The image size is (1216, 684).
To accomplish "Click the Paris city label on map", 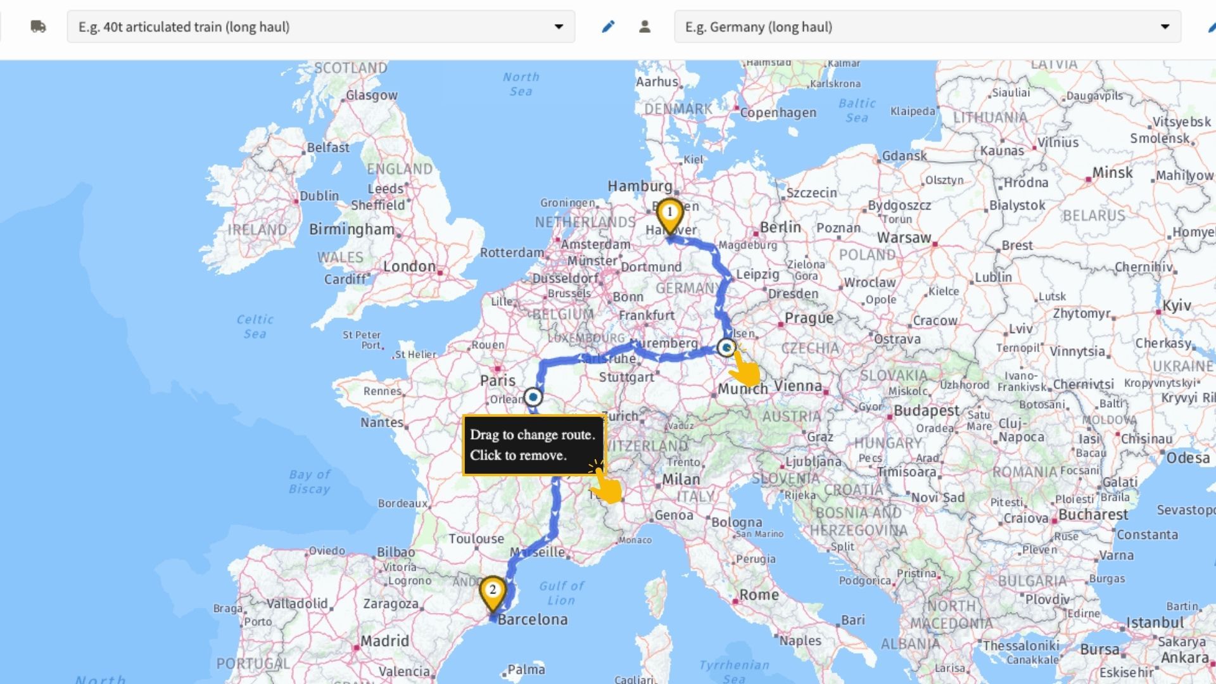I will point(498,381).
